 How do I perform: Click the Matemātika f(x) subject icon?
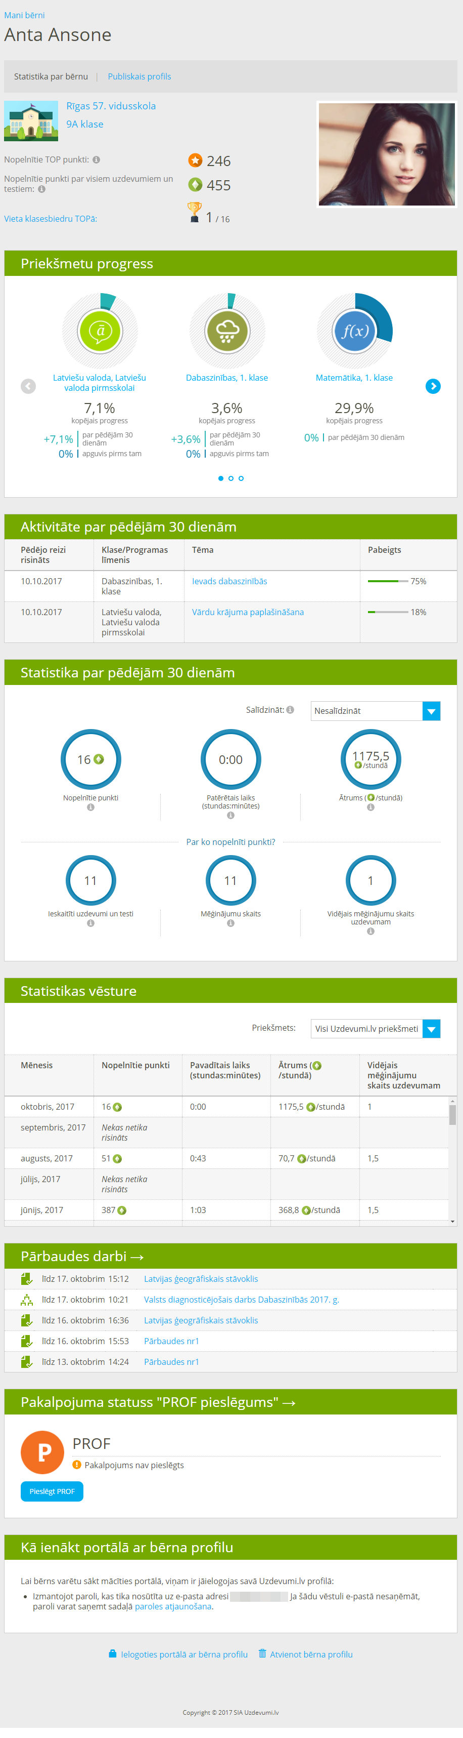pyautogui.click(x=354, y=331)
